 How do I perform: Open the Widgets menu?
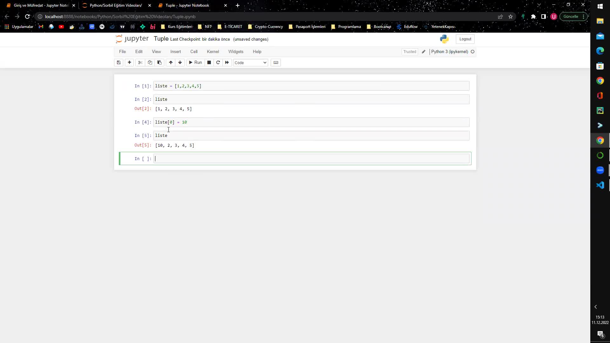[x=236, y=51]
